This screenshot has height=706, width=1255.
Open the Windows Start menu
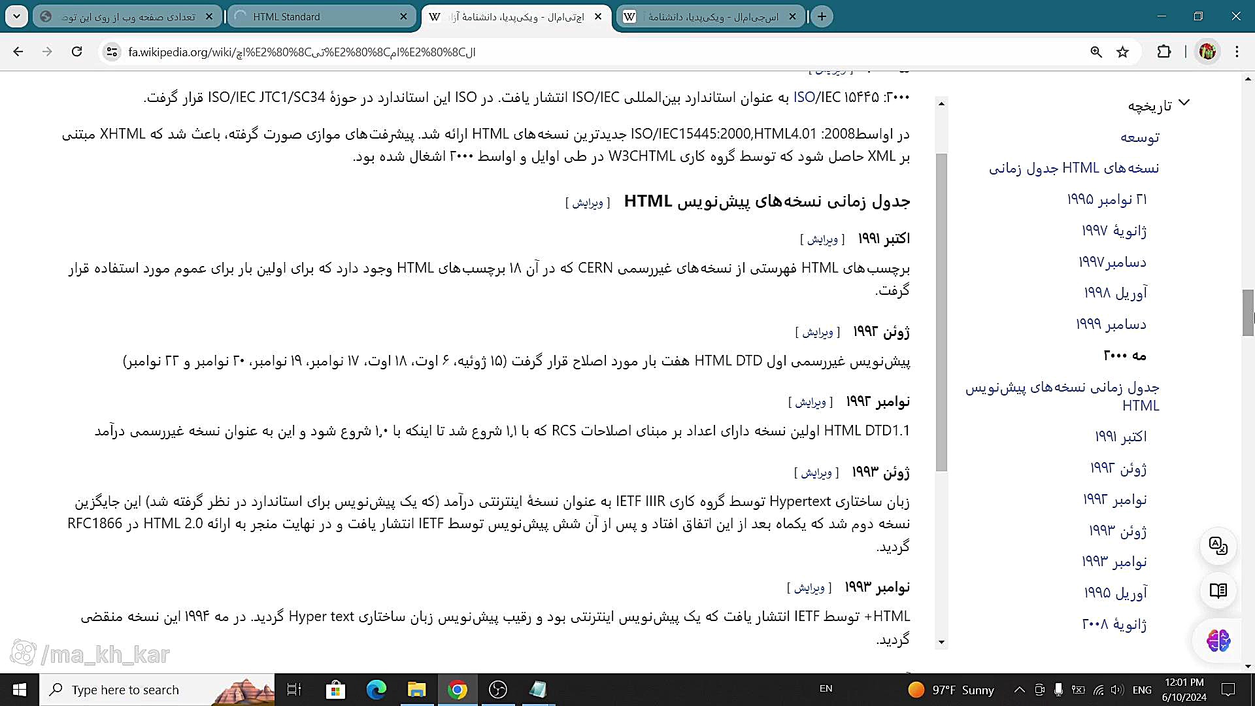[x=19, y=690]
